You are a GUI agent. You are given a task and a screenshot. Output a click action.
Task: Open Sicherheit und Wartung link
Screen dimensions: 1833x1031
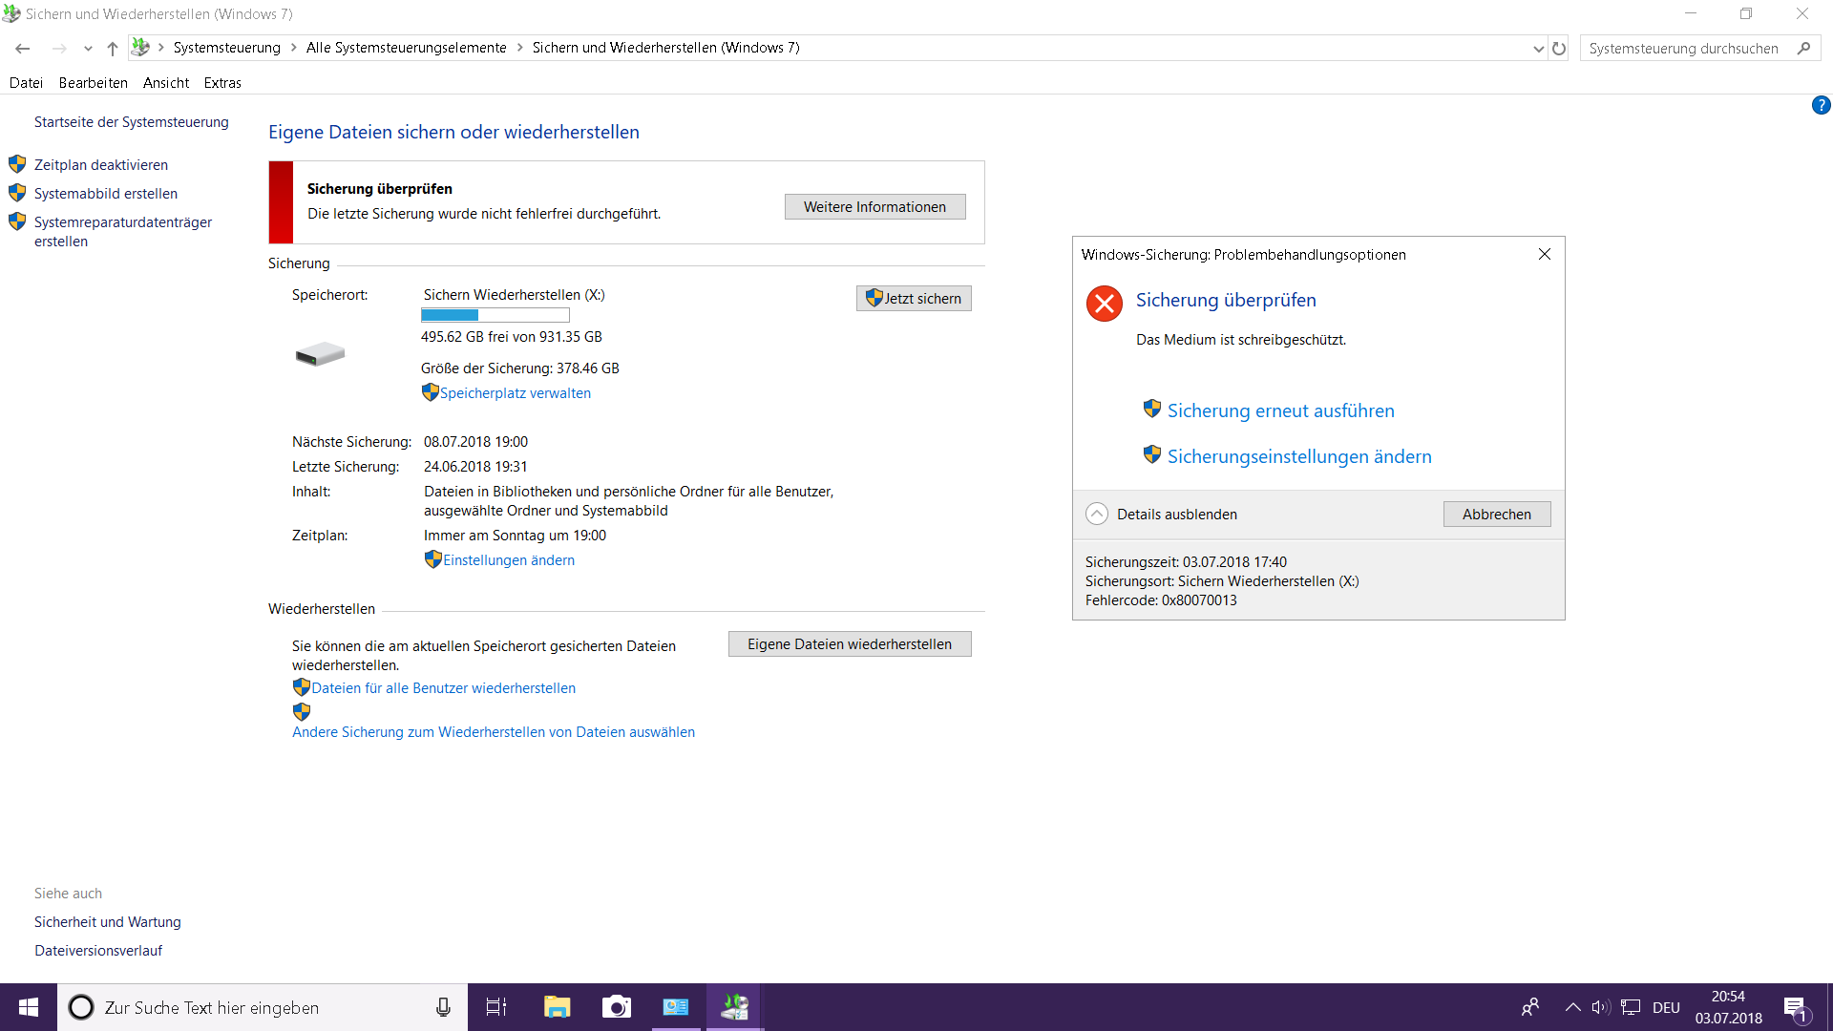click(108, 922)
